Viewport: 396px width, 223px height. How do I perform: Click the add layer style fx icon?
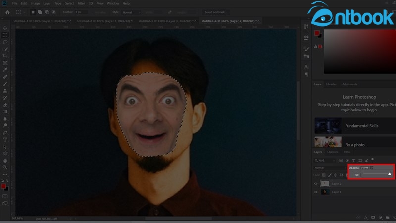click(x=366, y=217)
